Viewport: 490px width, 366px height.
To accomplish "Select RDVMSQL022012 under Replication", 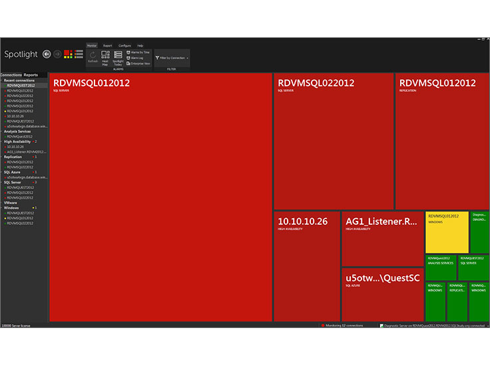I will click(x=20, y=168).
